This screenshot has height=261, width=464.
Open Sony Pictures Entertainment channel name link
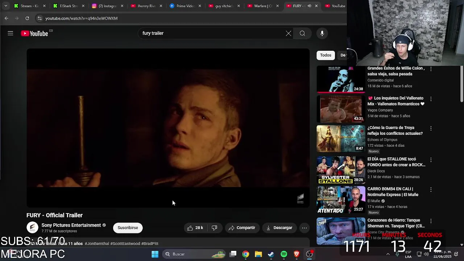pos(71,225)
